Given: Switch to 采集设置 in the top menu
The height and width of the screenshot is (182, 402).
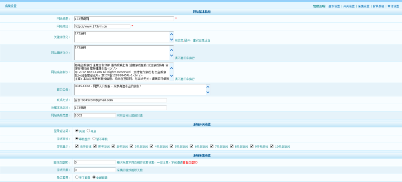Looking at the screenshot, I should point(363,6).
